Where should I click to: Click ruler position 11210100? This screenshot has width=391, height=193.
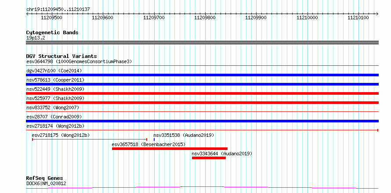[358, 18]
